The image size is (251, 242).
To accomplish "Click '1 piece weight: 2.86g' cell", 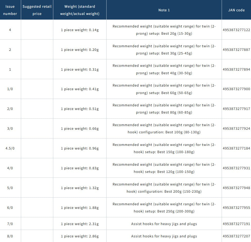I will point(80,236).
